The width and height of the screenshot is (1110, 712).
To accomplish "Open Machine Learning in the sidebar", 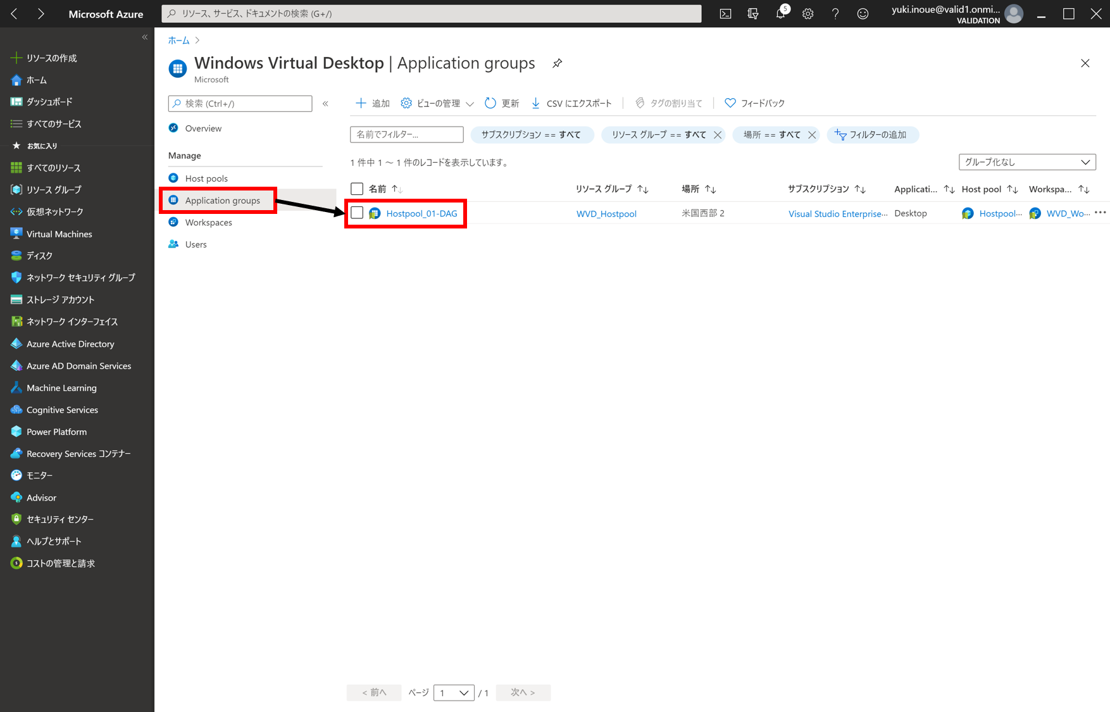I will point(61,388).
